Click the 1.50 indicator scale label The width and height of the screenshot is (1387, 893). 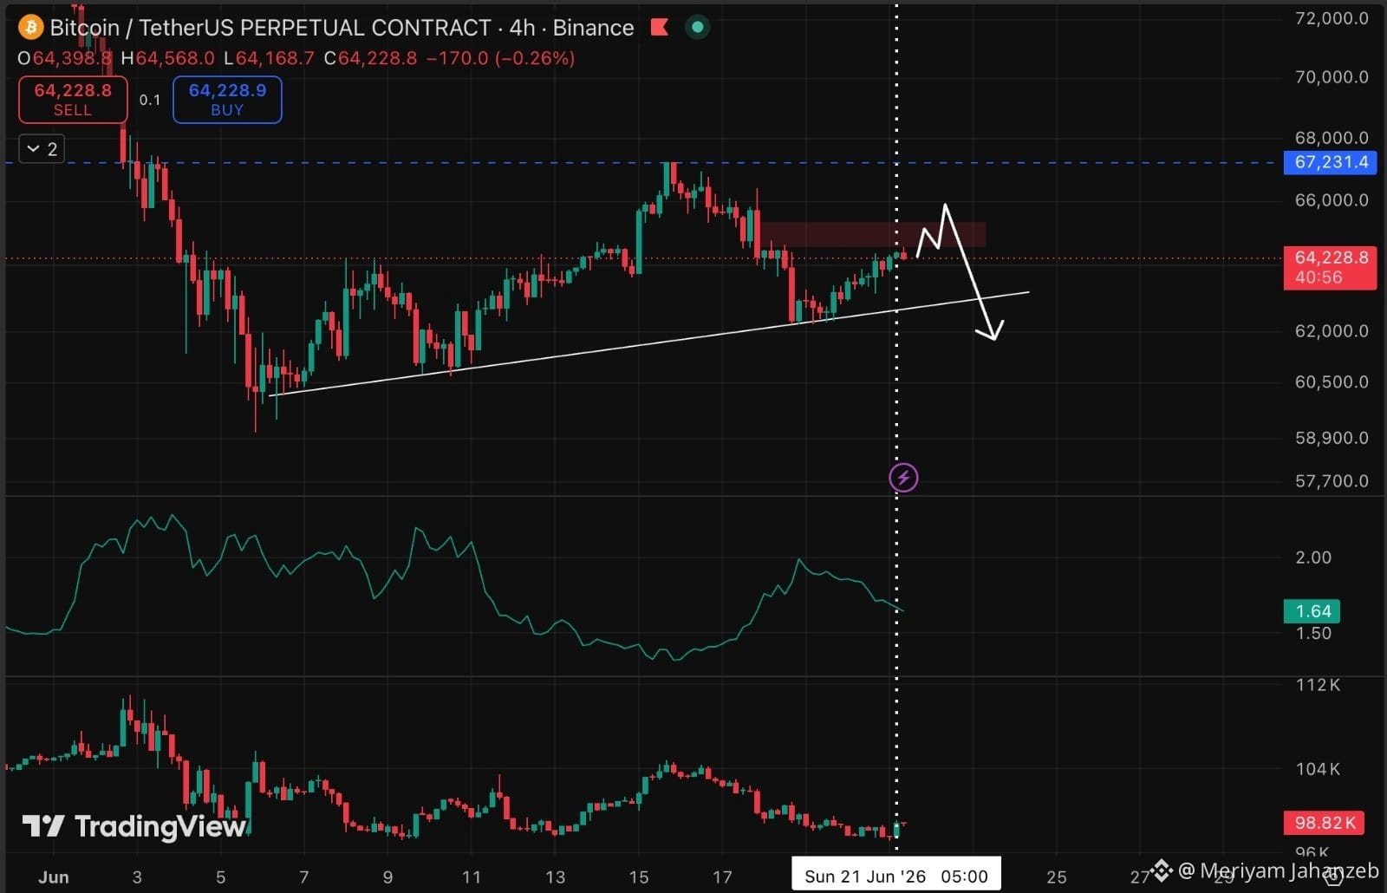1313,633
